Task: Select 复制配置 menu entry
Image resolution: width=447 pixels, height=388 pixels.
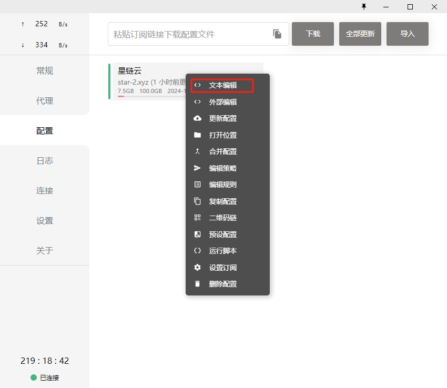Action: pos(222,201)
